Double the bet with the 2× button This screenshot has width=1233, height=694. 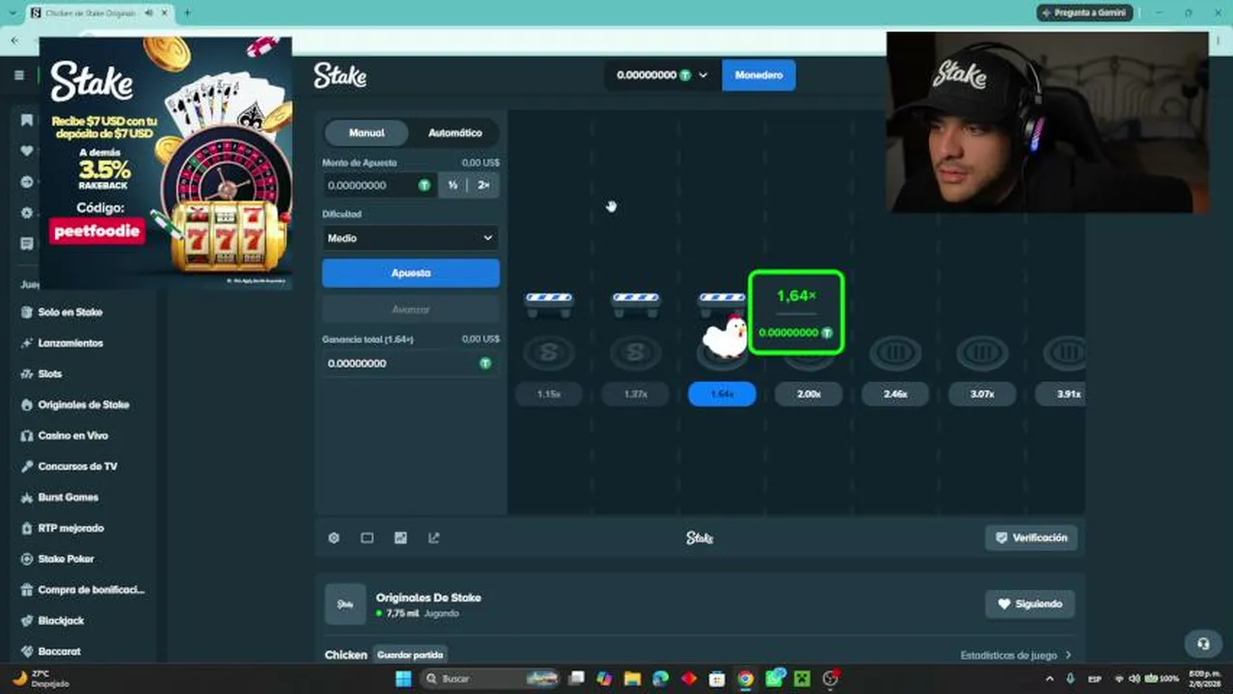point(483,185)
